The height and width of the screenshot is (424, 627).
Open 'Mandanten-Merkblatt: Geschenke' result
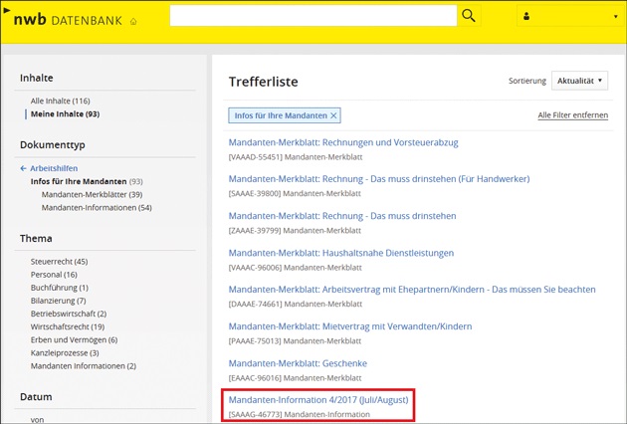pos(298,363)
